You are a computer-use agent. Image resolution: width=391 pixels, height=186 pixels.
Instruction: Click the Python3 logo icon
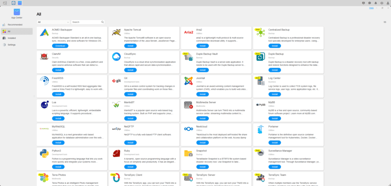[44, 153]
